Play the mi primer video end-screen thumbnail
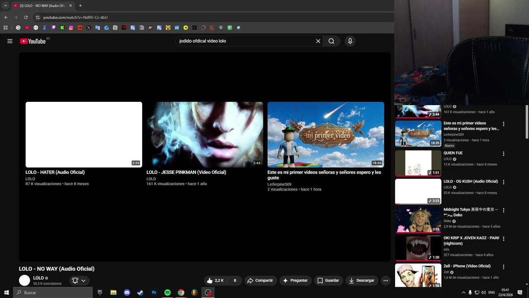The image size is (529, 298). point(326,135)
